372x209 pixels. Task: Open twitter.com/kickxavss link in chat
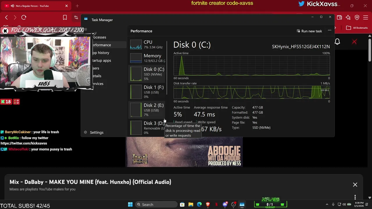pos(24,143)
